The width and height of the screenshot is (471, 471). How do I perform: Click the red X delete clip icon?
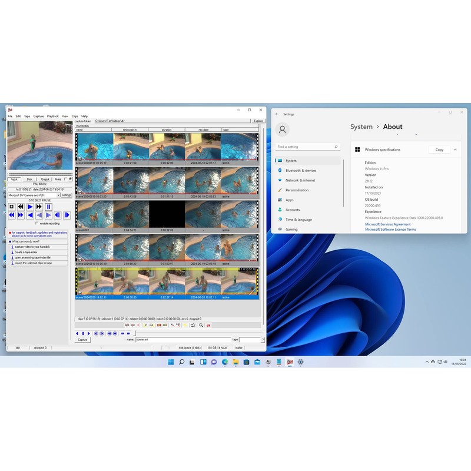pyautogui.click(x=138, y=325)
